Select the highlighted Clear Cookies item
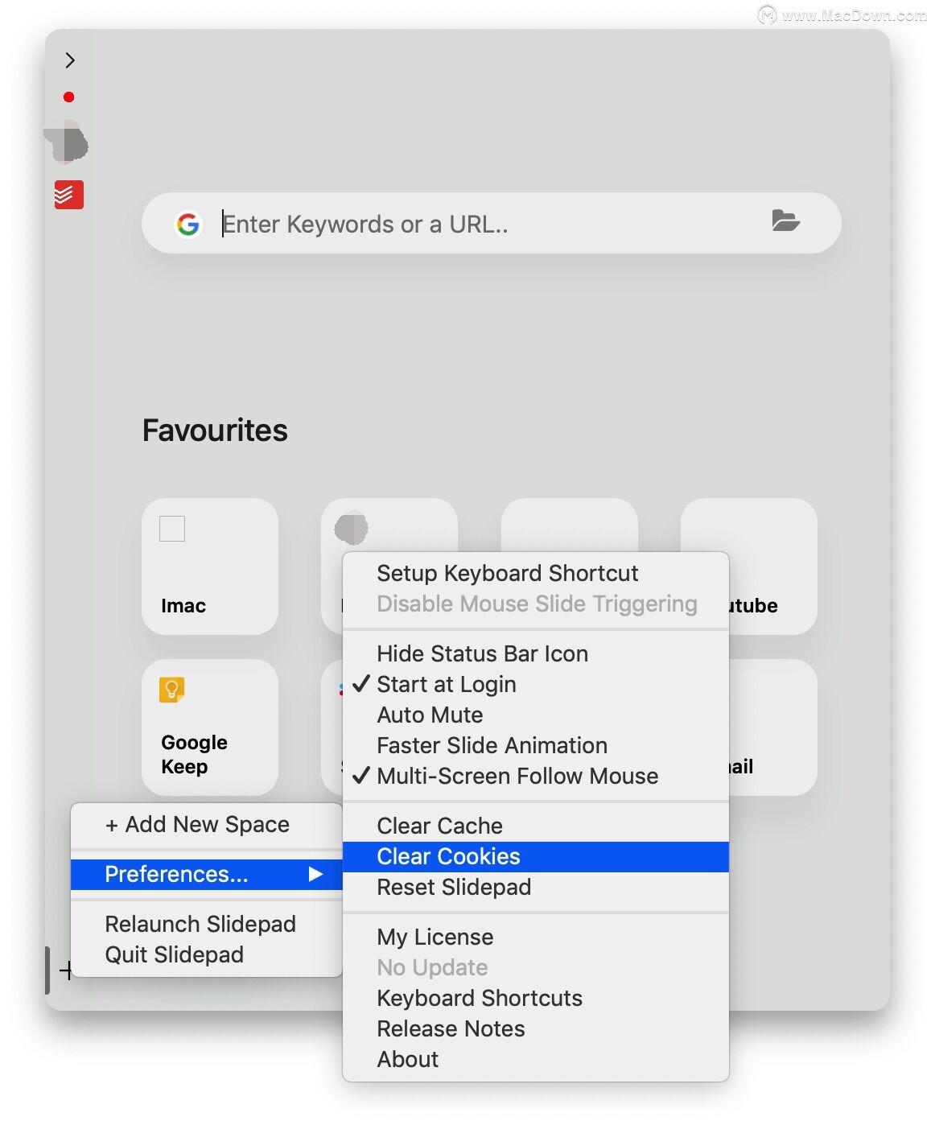The height and width of the screenshot is (1125, 935). (536, 856)
